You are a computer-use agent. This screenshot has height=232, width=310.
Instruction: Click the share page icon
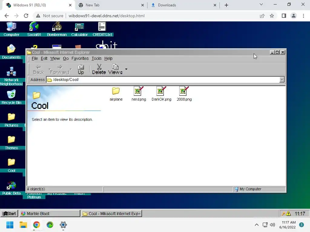pyautogui.click(x=262, y=16)
